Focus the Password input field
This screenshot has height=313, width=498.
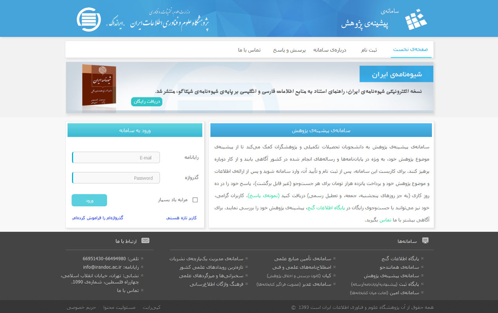(x=116, y=178)
